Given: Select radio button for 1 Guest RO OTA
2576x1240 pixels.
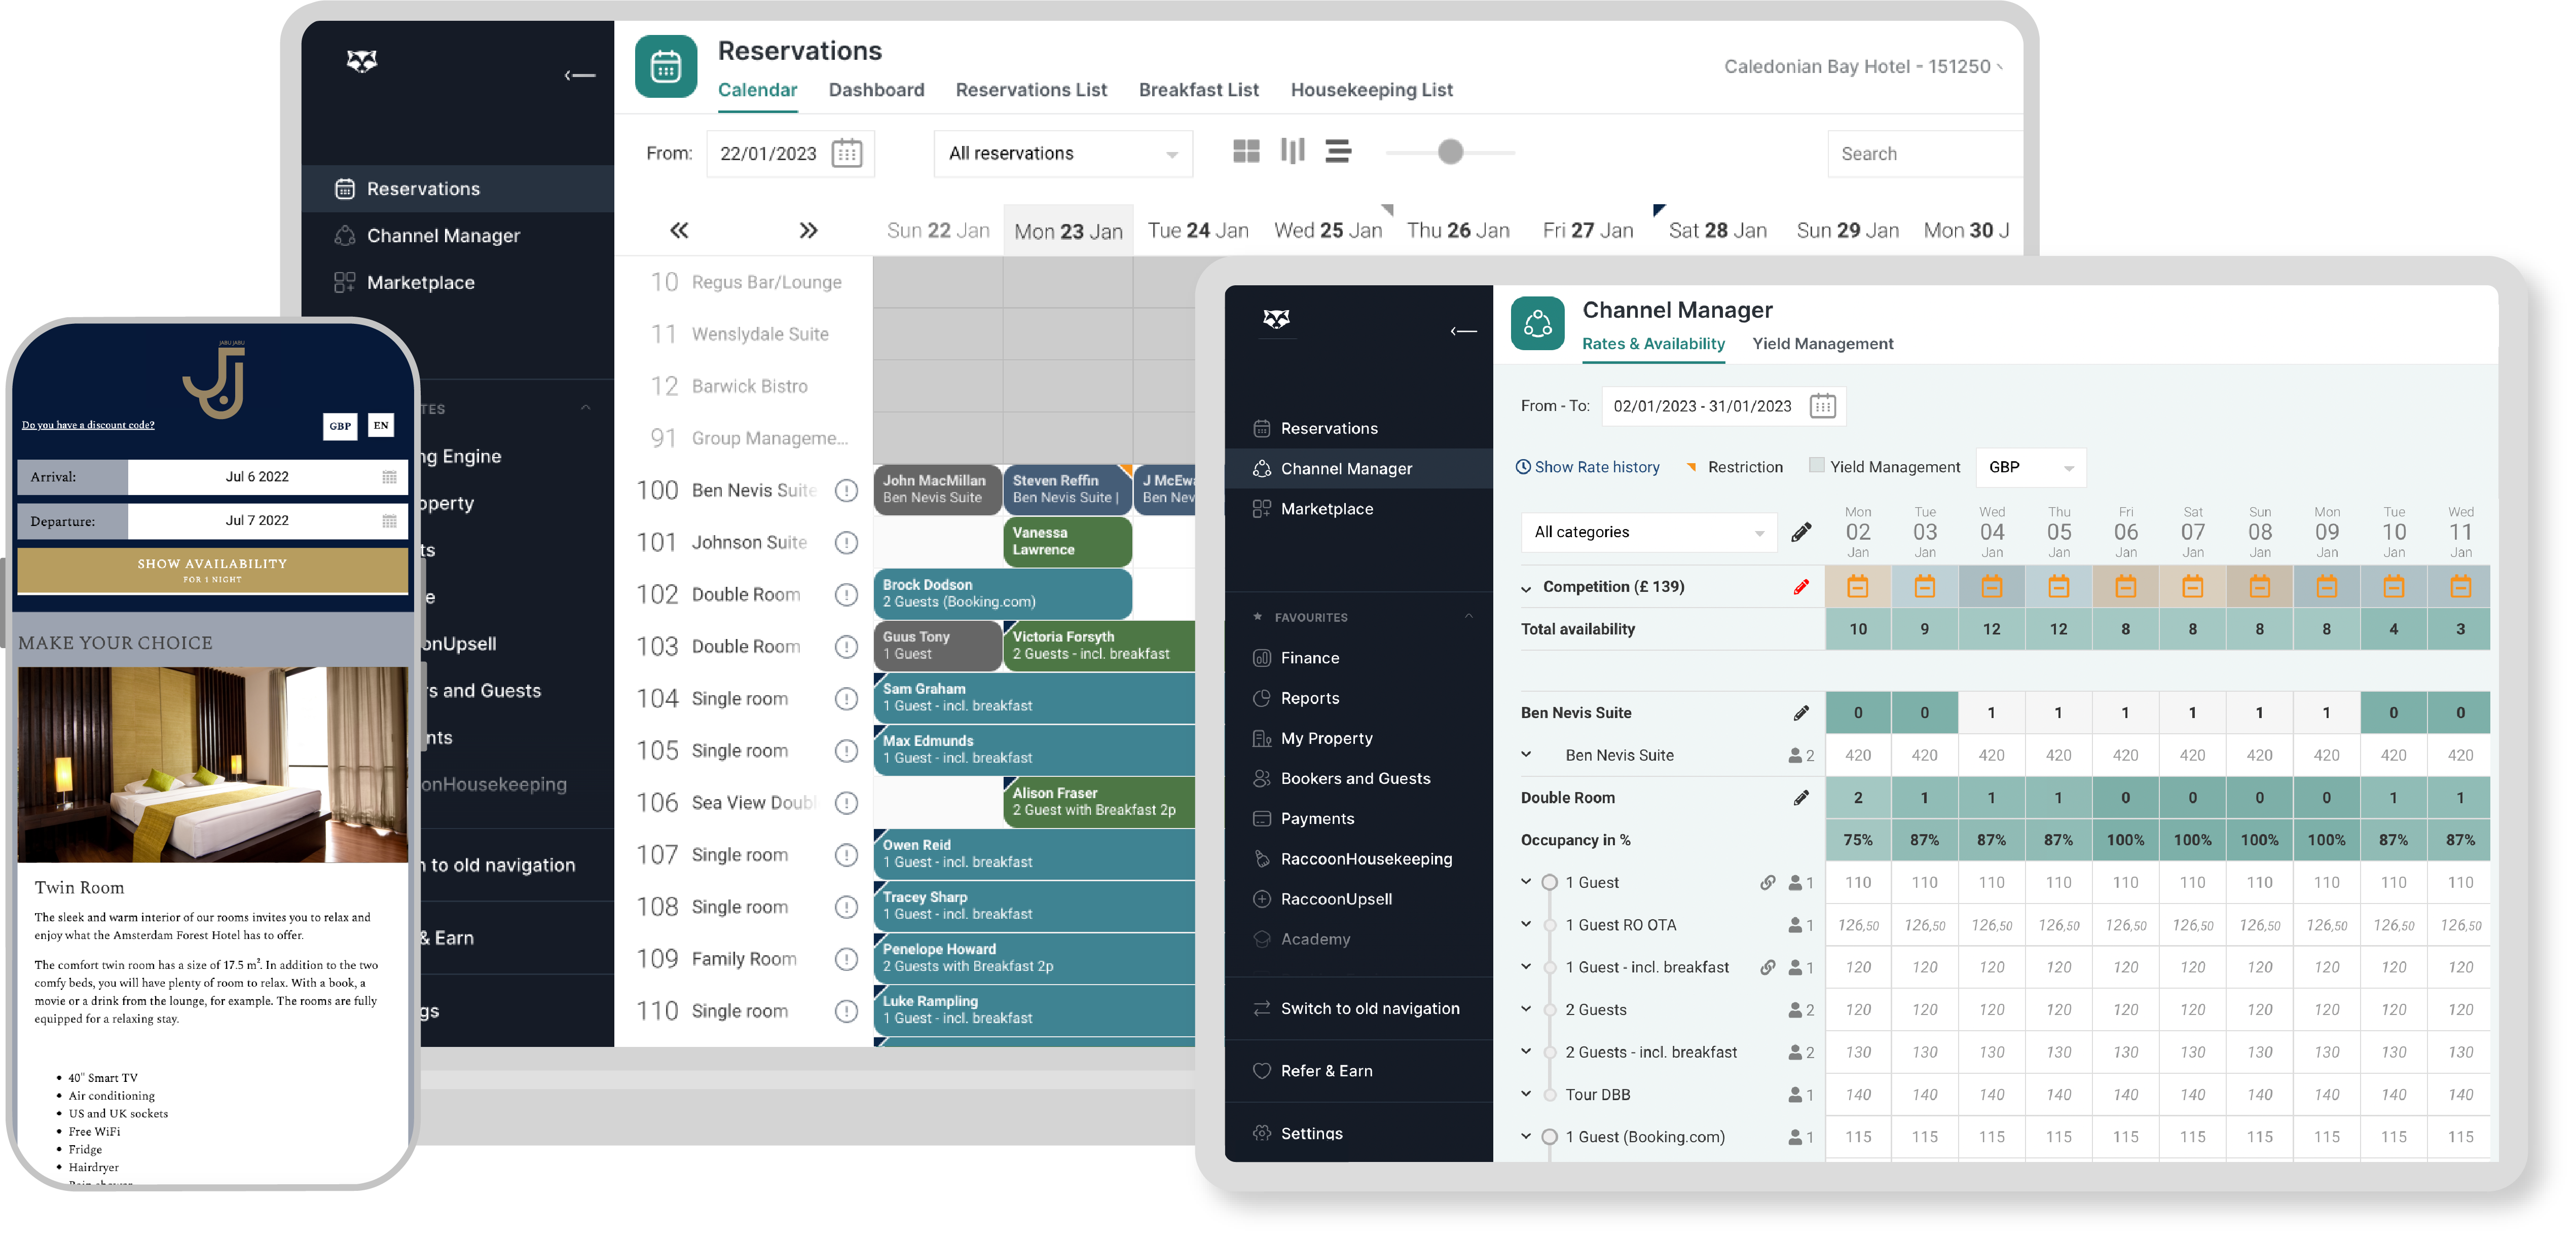Looking at the screenshot, I should 1549,925.
